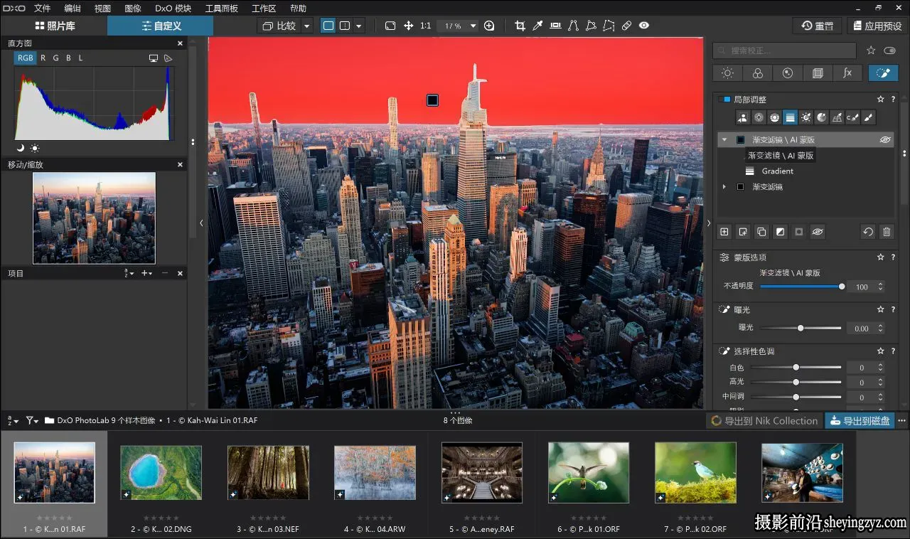910x539 pixels.
Task: Toggle show masks eye below the list
Action: (x=818, y=232)
